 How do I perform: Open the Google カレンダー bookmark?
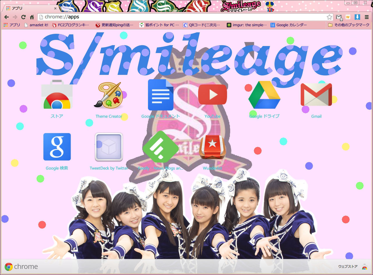point(288,25)
